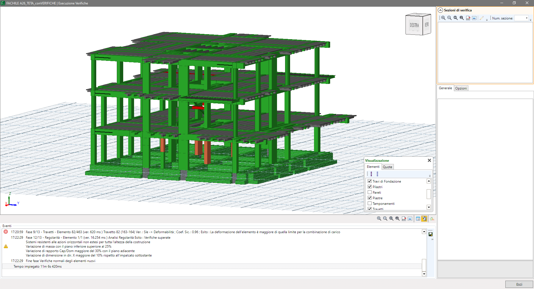Screen dimensions: 534x289
Task: Switch to the Generale tab
Action: [x=445, y=88]
